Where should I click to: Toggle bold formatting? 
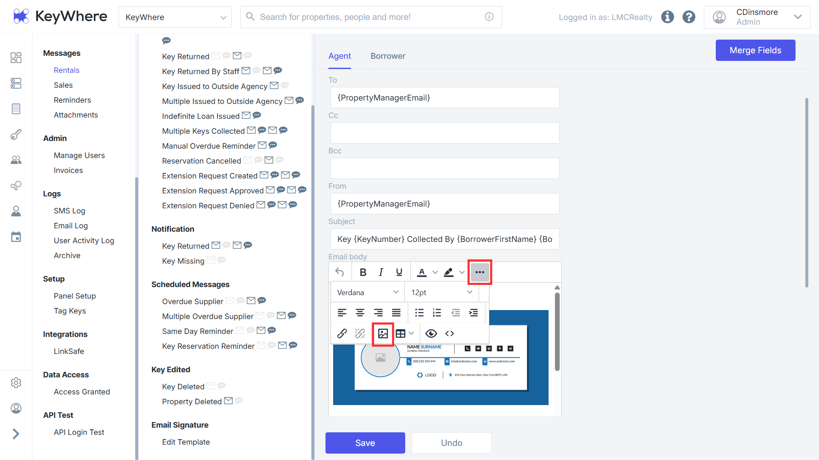(x=363, y=272)
